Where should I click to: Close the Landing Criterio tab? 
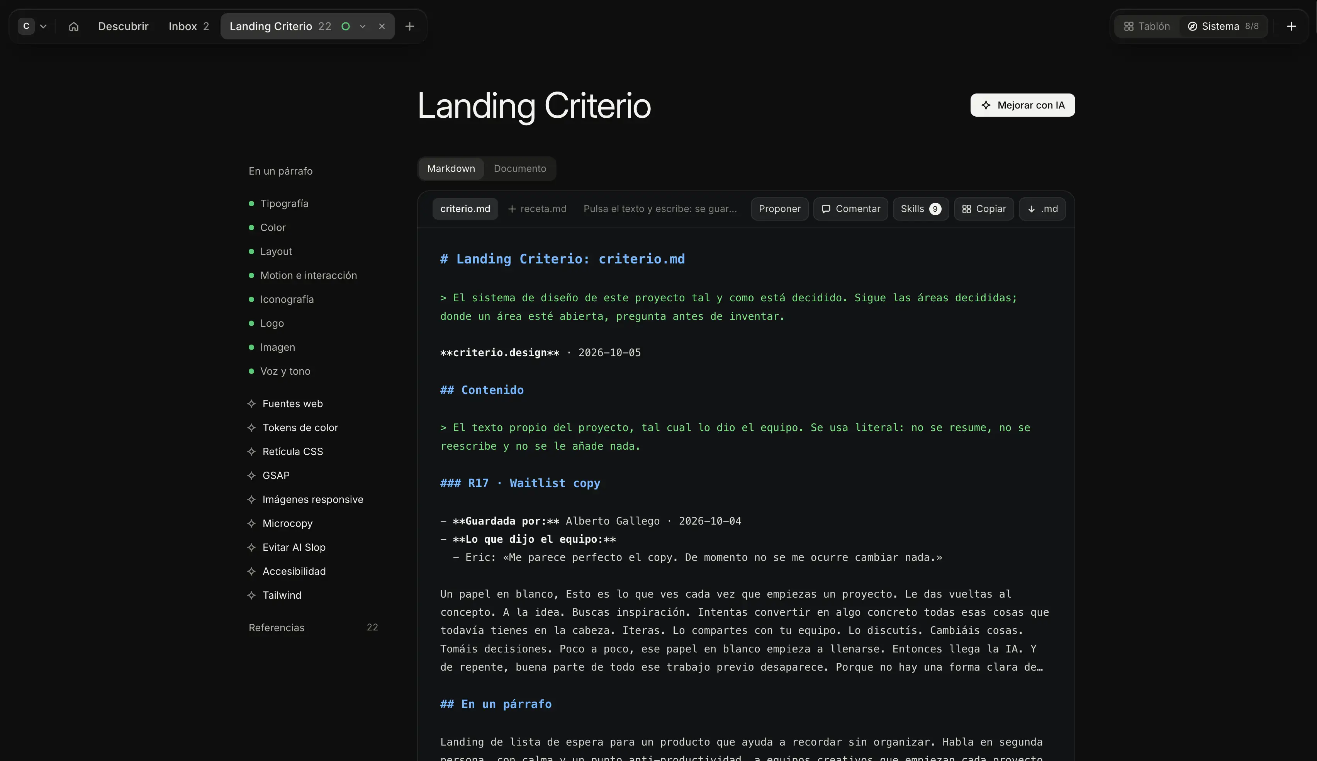(x=382, y=26)
